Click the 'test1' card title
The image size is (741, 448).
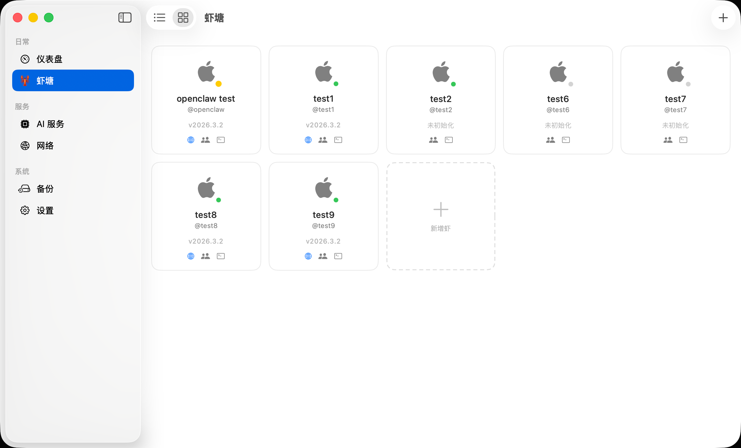tap(323, 99)
